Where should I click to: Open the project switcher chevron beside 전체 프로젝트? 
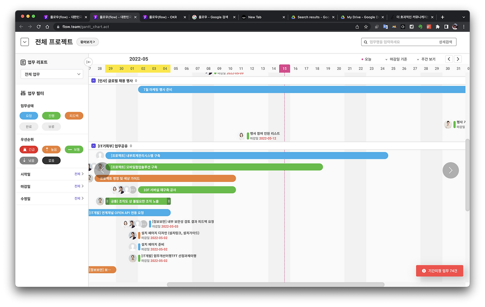pyautogui.click(x=25, y=42)
